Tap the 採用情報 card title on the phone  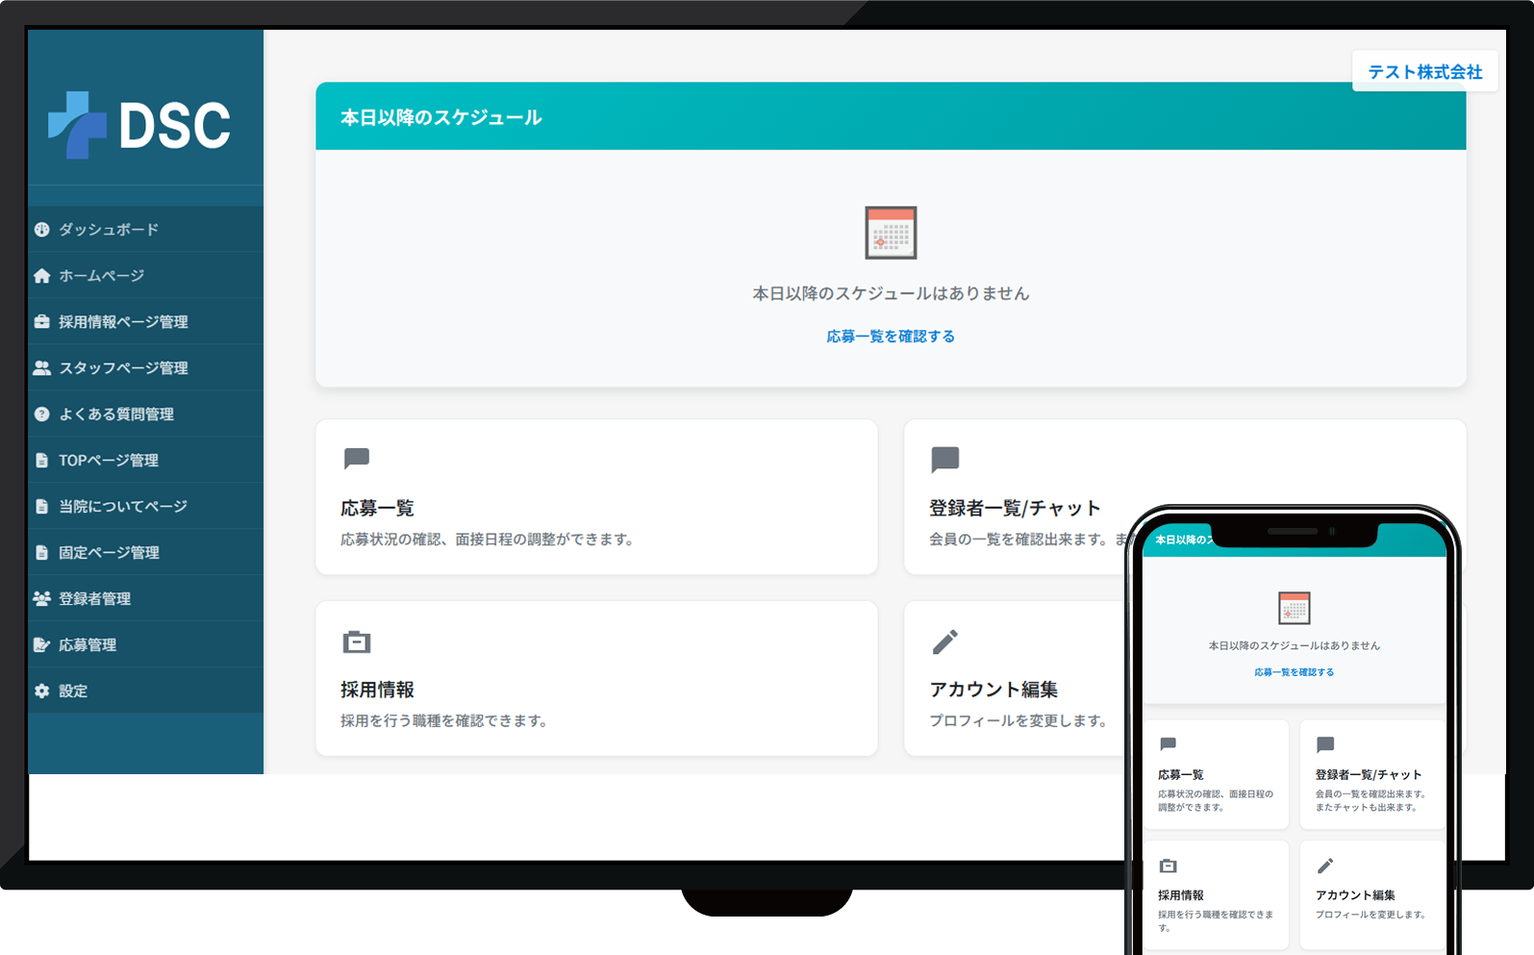point(1181,894)
